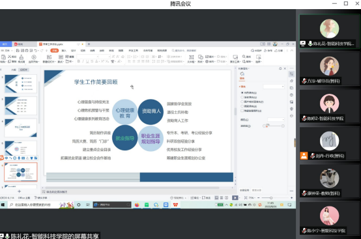This screenshot has height=239, width=361.
Task: Click slideshow play button in status bar
Action: (235, 198)
